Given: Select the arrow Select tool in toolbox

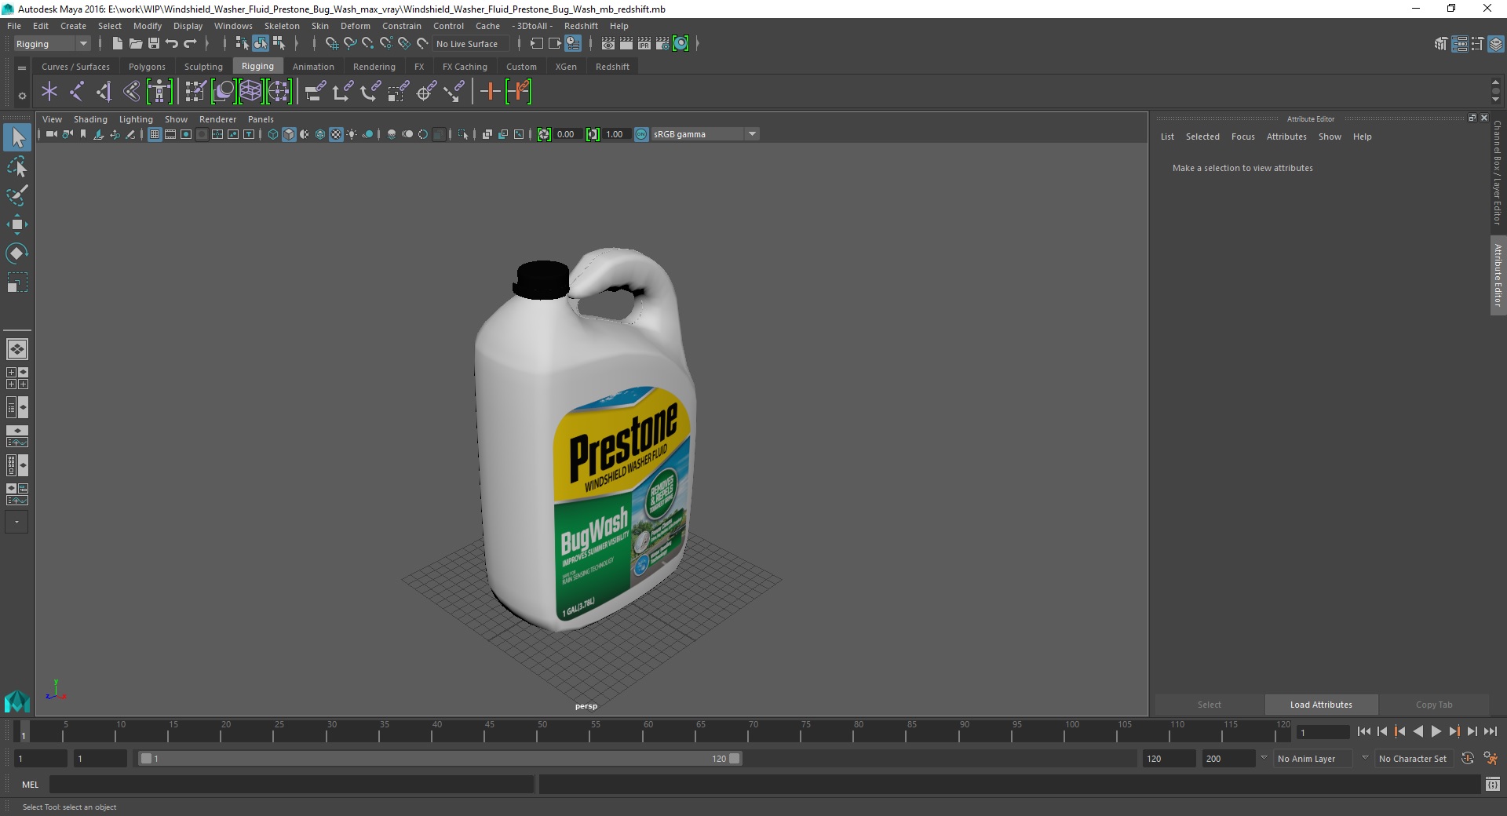Looking at the screenshot, I should [x=17, y=138].
